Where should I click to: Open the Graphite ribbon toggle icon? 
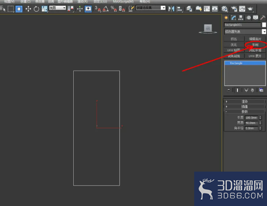(199, 9)
